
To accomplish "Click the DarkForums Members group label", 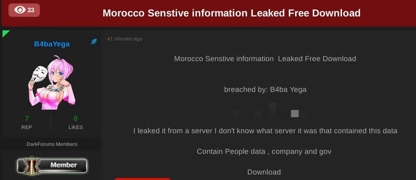I will click(x=52, y=144).
